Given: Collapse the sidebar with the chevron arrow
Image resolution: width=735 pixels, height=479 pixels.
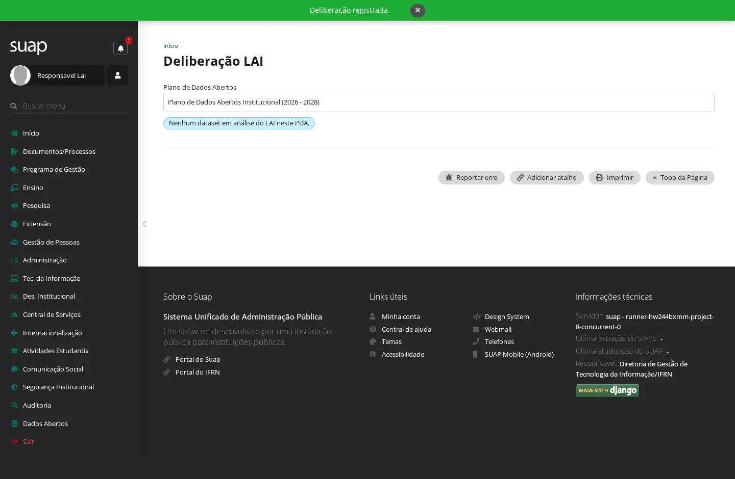Looking at the screenshot, I should click(144, 224).
